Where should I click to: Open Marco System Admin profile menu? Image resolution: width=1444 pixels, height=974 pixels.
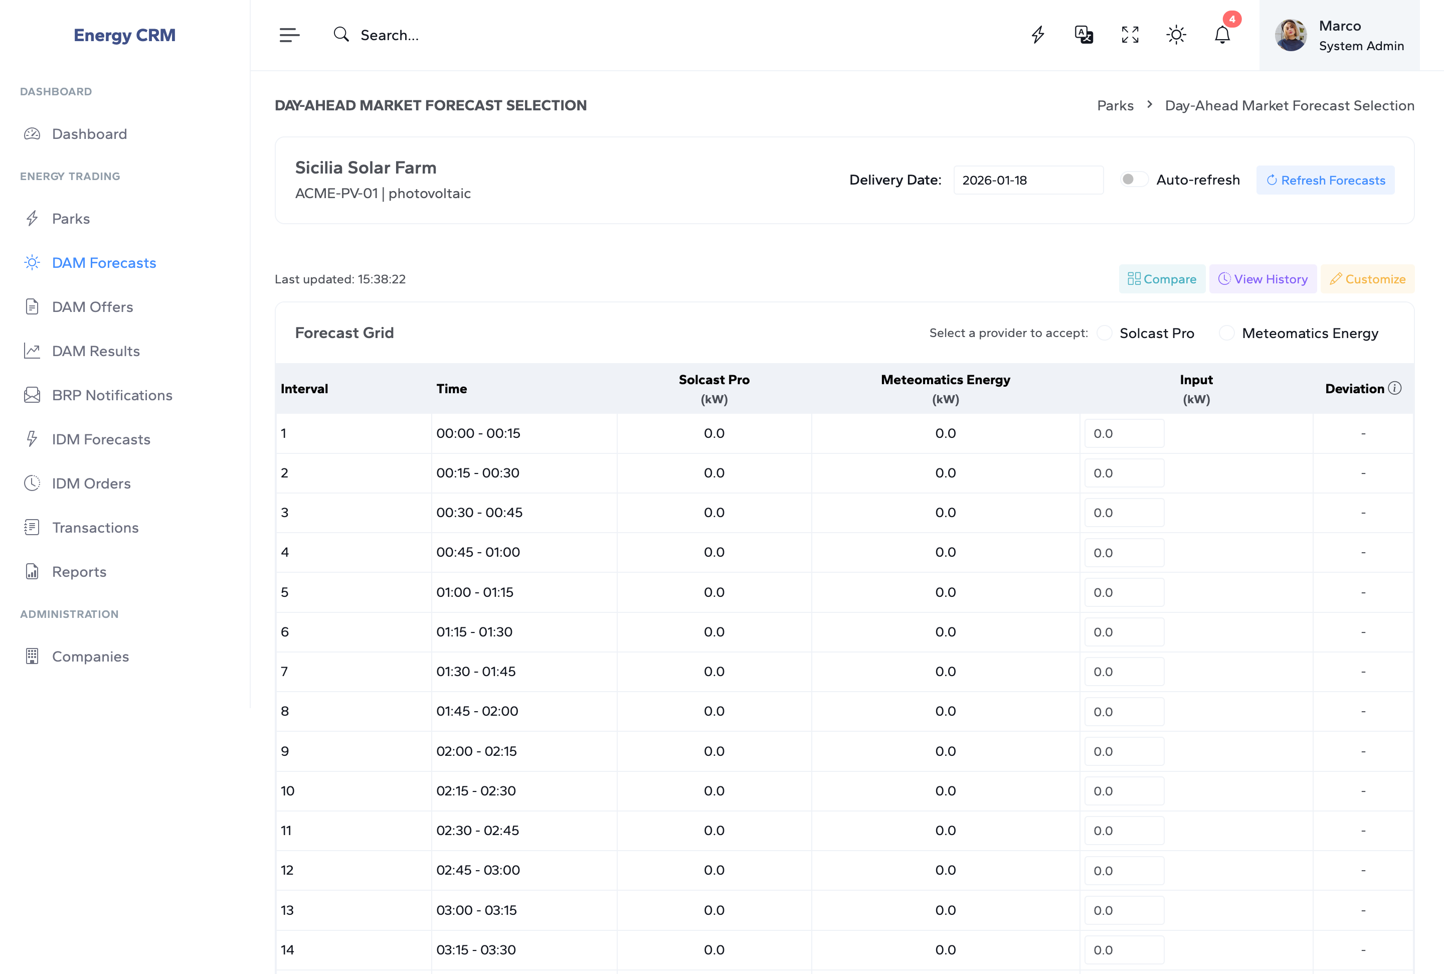[x=1339, y=36]
